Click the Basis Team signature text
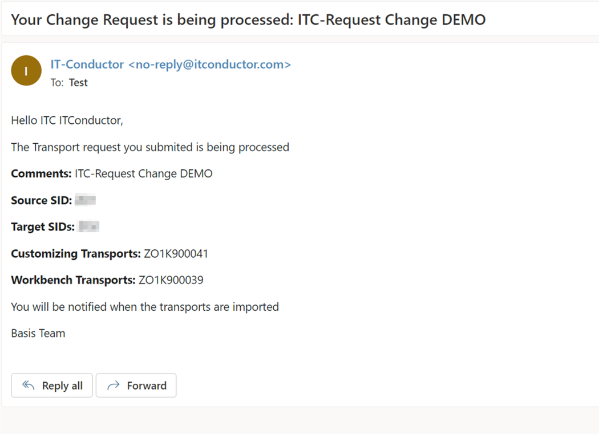This screenshot has height=434, width=599. (x=38, y=333)
